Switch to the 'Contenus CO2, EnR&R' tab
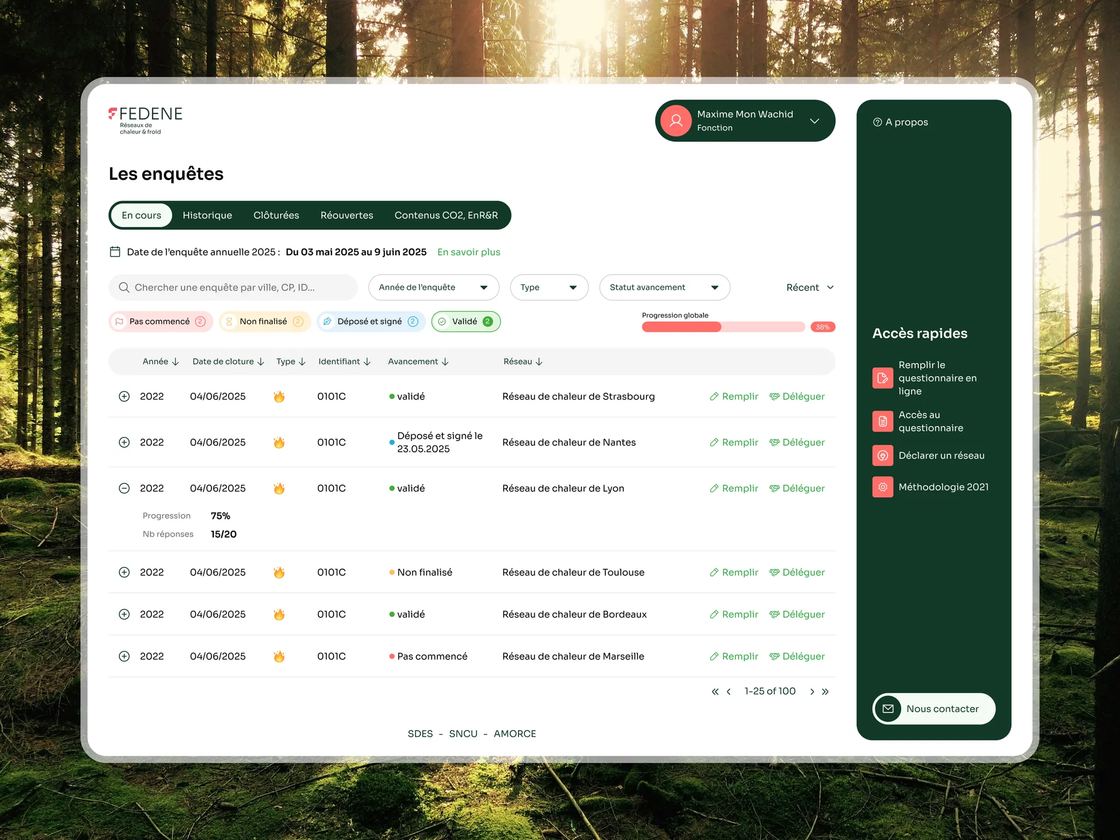 [446, 215]
